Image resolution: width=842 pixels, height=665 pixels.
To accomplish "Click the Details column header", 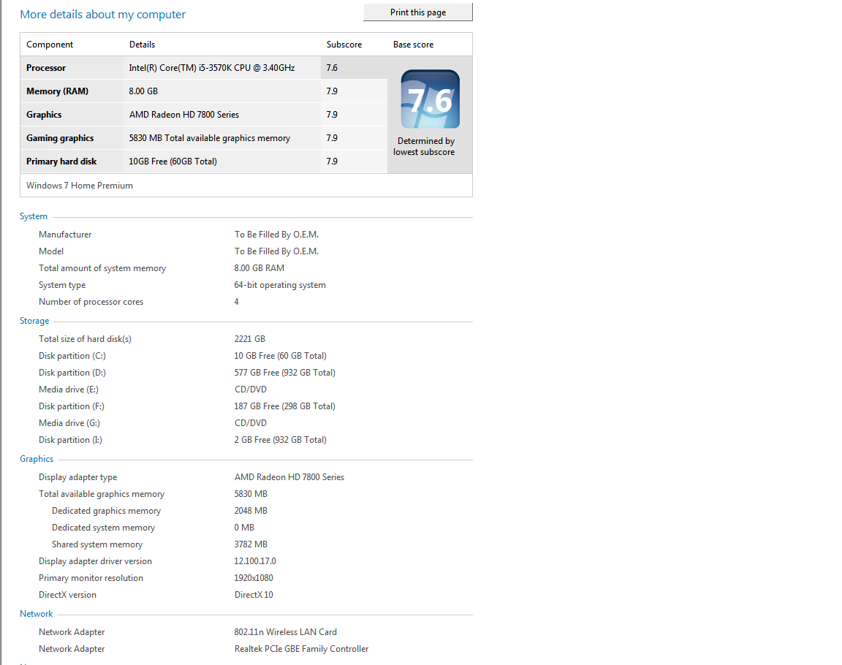I will pos(143,45).
